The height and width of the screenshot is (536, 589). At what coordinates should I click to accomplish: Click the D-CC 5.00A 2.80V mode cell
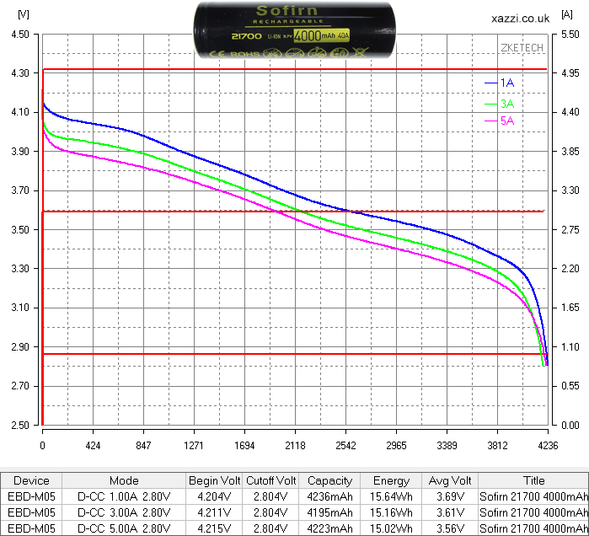click(x=124, y=528)
